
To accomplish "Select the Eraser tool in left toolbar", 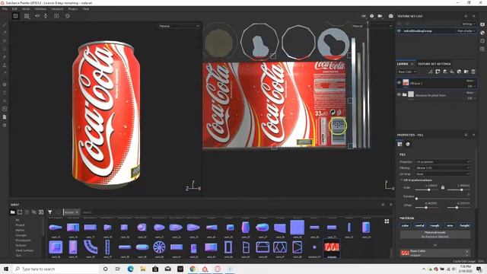I will [x=5, y=33].
